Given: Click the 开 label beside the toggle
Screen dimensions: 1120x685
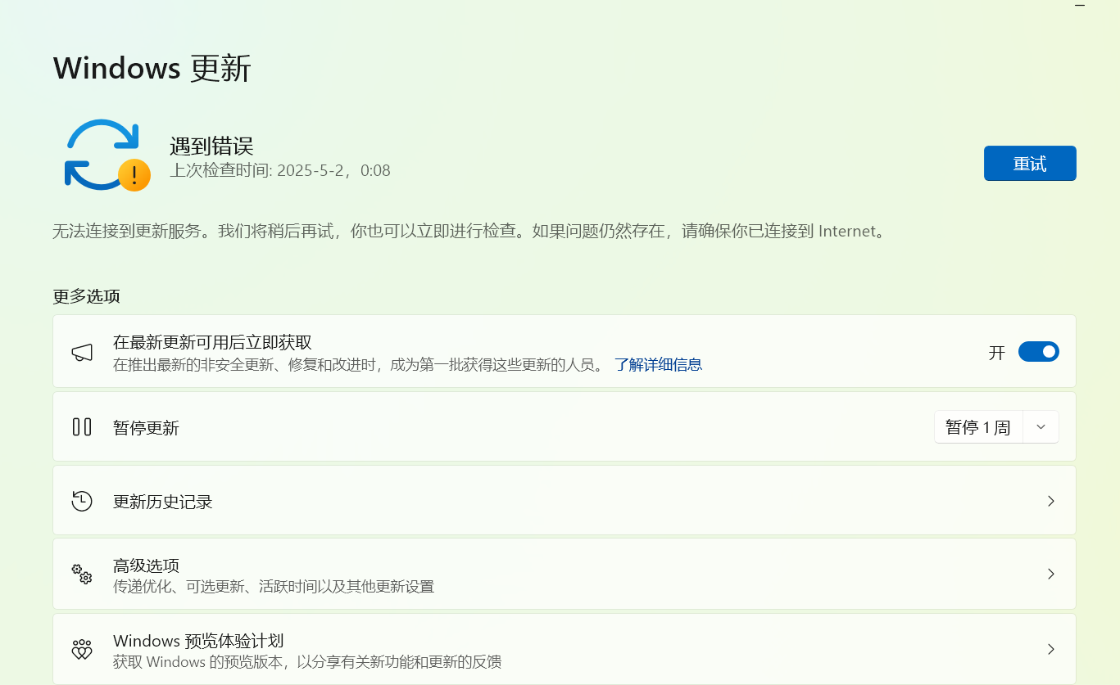Looking at the screenshot, I should (x=997, y=353).
